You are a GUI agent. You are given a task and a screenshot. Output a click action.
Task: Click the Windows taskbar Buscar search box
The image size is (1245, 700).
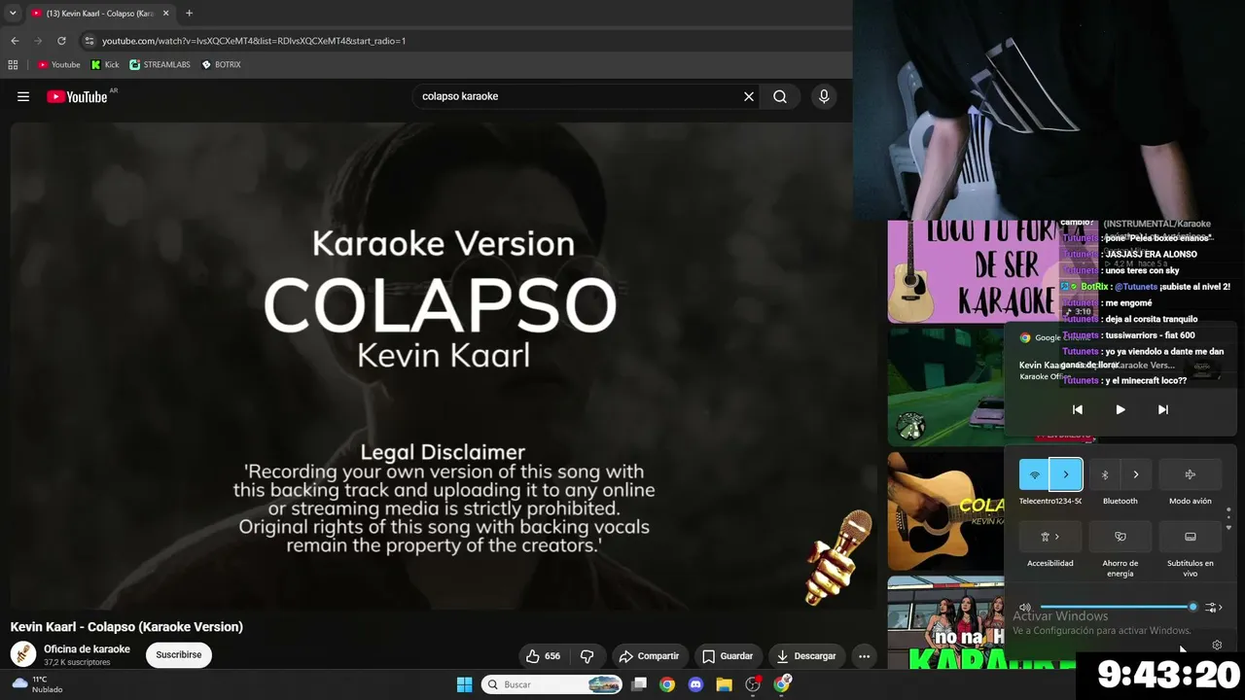(552, 684)
